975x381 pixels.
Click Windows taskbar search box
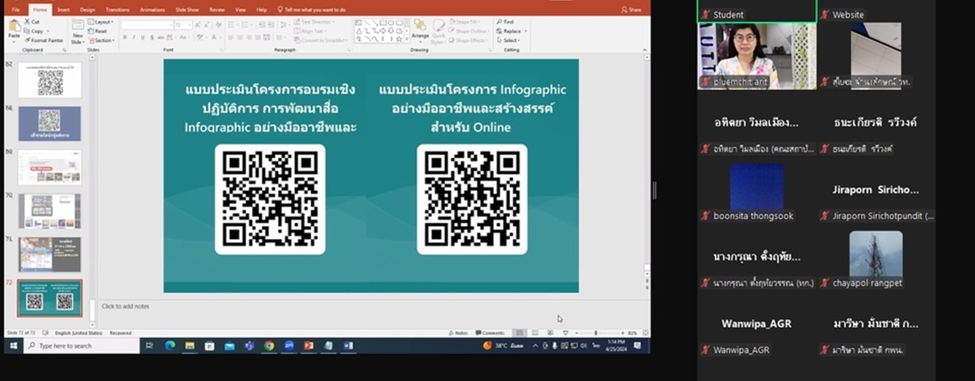[81, 346]
